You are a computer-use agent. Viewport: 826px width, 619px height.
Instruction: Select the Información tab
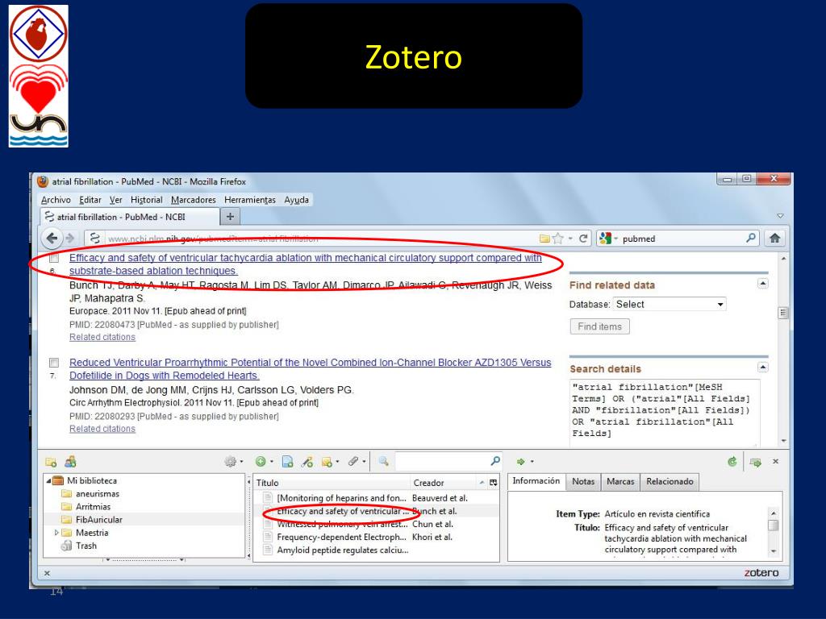point(536,481)
